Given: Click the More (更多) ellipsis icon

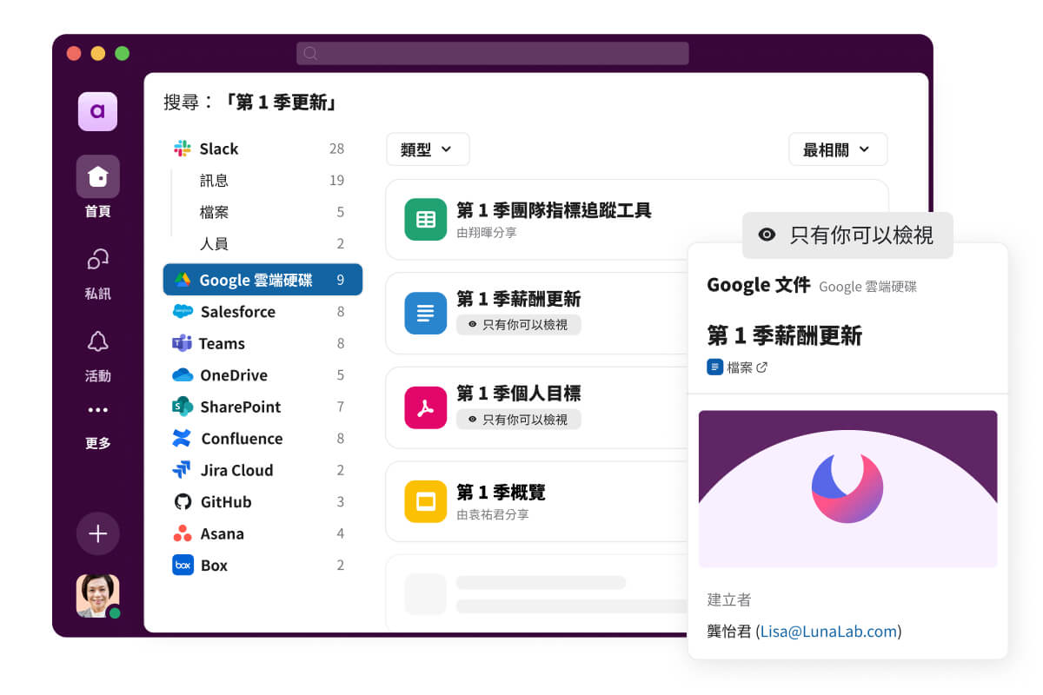Looking at the screenshot, I should (97, 410).
